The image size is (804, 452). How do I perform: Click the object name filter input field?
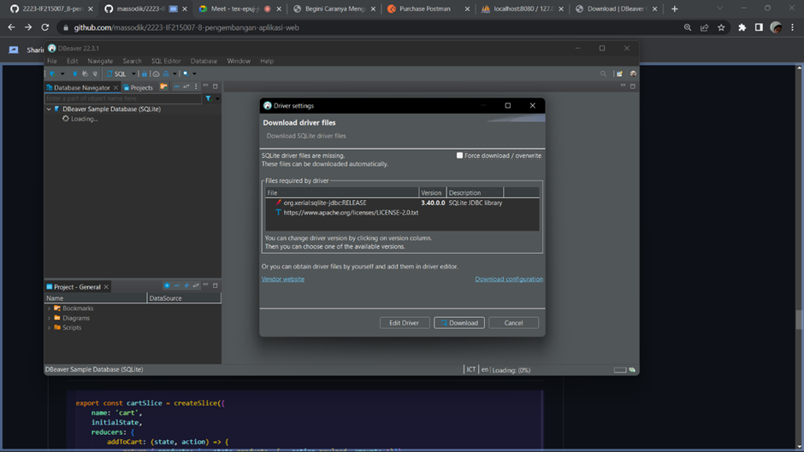click(123, 98)
